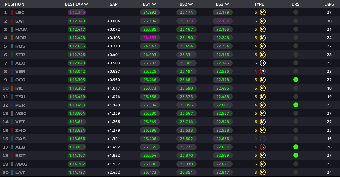
Task: Open the BEST LAP dropdown chevron
Action: click(86, 4)
